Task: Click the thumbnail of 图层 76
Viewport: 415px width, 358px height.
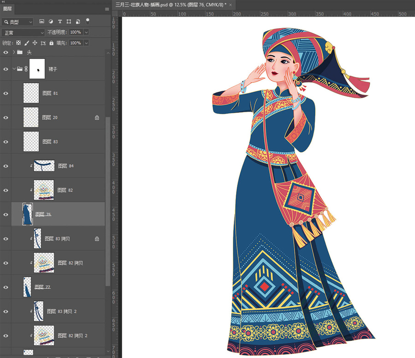Action: pos(28,214)
